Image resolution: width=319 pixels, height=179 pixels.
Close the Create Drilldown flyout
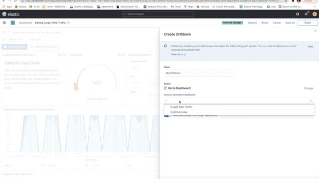tap(316, 31)
